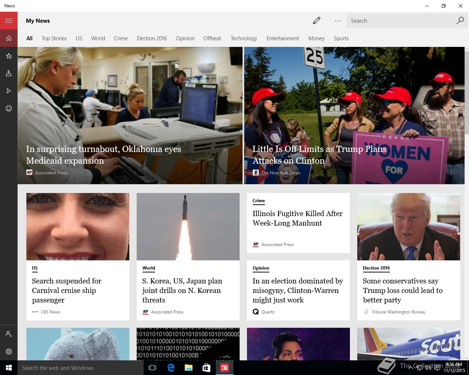Click the page scrollbar down arrow
The height and width of the screenshot is (375, 469).
point(467,358)
